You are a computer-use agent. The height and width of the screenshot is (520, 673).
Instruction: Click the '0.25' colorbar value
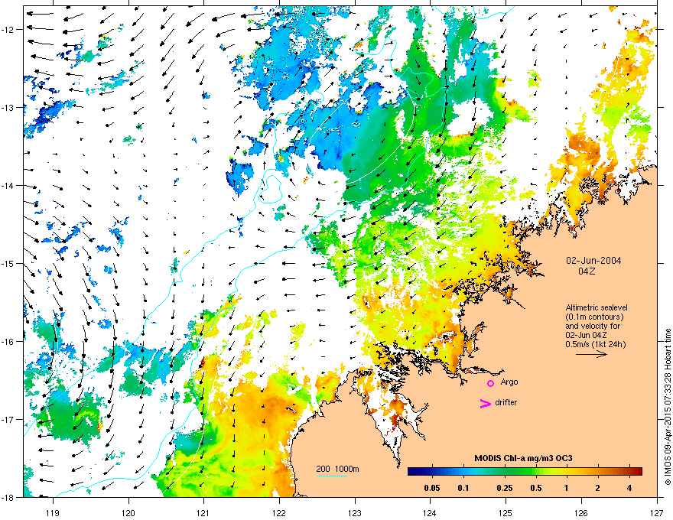tap(504, 488)
